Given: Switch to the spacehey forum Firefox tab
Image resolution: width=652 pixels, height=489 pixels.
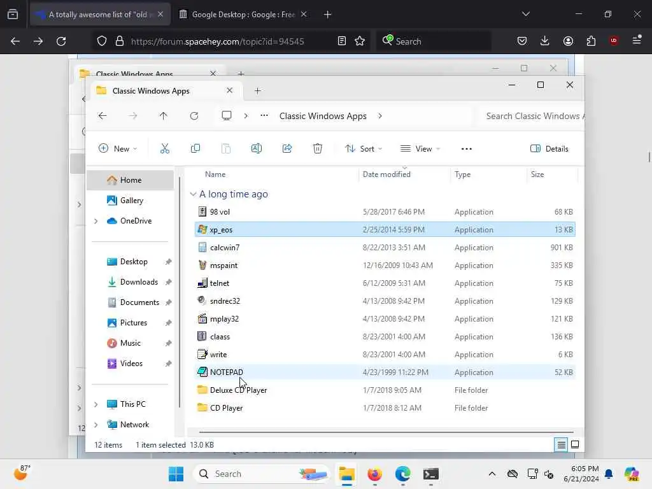Looking at the screenshot, I should 101,15.
